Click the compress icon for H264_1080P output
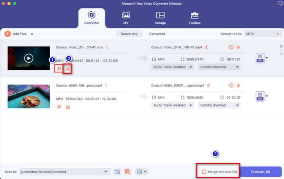The height and width of the screenshot is (179, 284). click(x=238, y=85)
